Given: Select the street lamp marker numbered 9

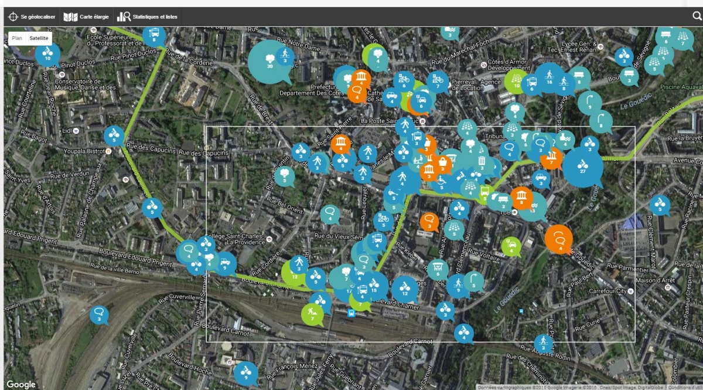Looking at the screenshot, I should pos(589,103).
